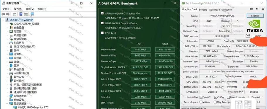
Task: Click the scan hardware monitor toolbar icon
Action: 32,14
